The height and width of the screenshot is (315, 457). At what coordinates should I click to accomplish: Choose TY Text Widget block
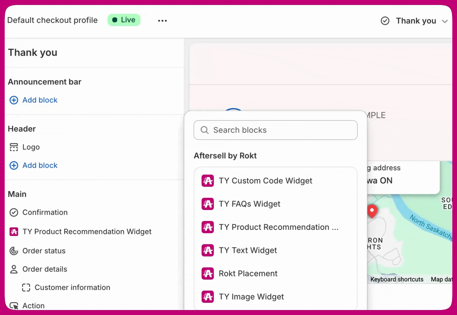click(x=276, y=250)
